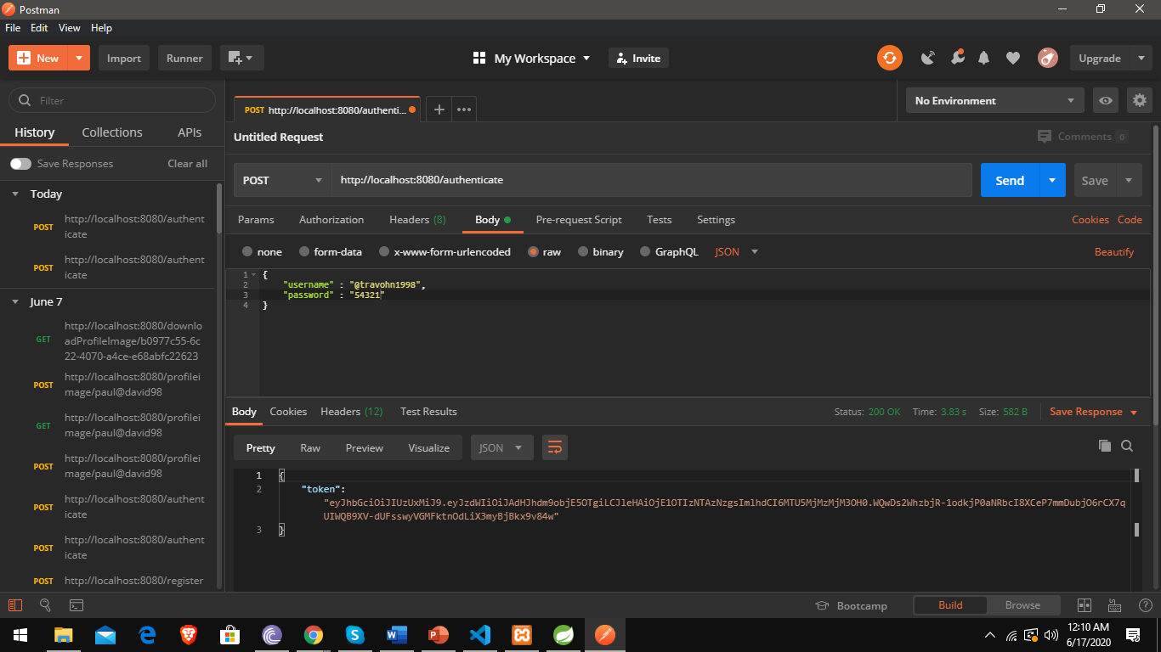This screenshot has width=1161, height=652.
Task: Switch to two pane layout icon
Action: pyautogui.click(x=1084, y=605)
